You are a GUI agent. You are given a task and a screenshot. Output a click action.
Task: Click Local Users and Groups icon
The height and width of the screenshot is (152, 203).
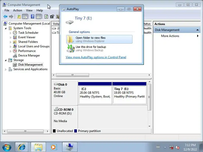15,46
